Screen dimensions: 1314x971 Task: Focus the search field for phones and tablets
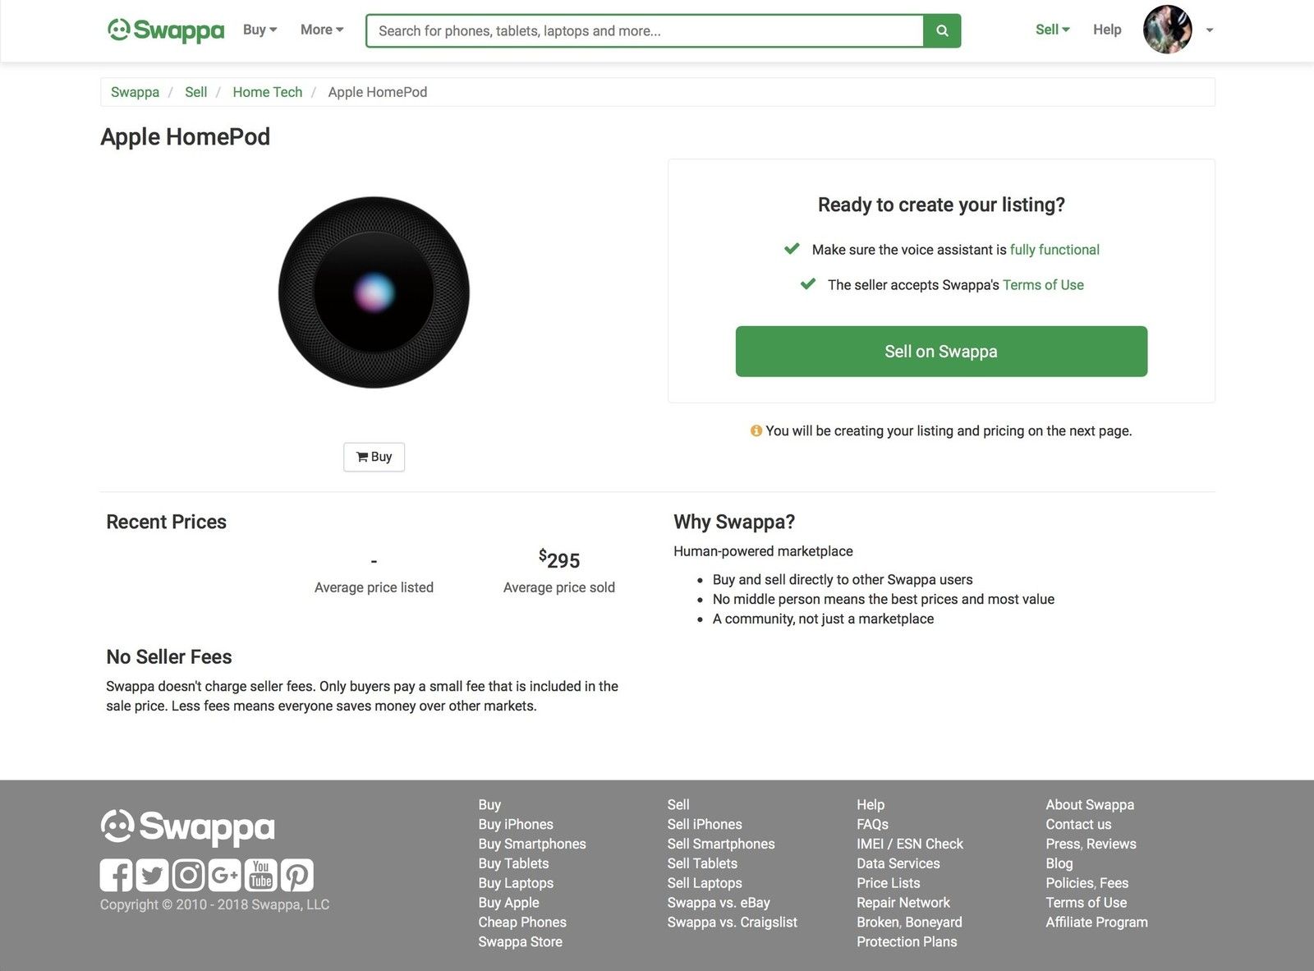tap(645, 31)
